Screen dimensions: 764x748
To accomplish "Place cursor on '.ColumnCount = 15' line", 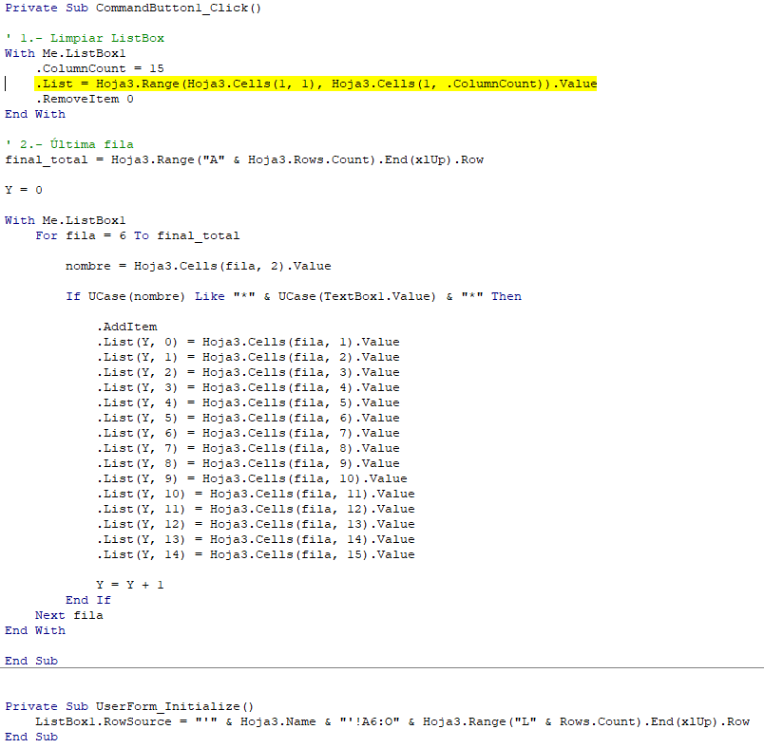I will click(100, 68).
